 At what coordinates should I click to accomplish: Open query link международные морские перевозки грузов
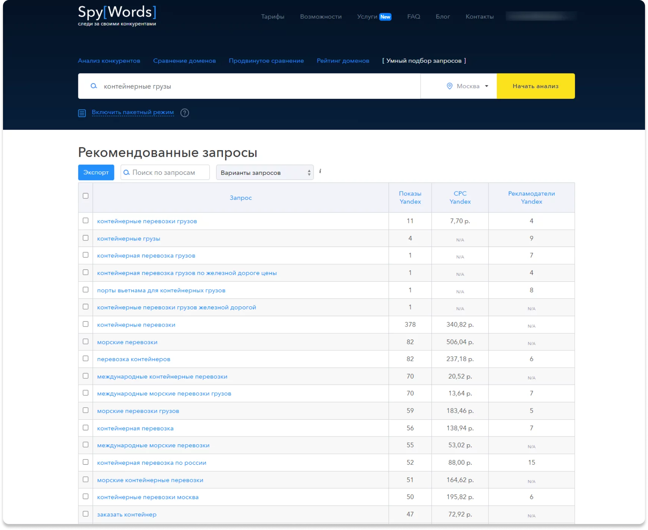pos(164,394)
